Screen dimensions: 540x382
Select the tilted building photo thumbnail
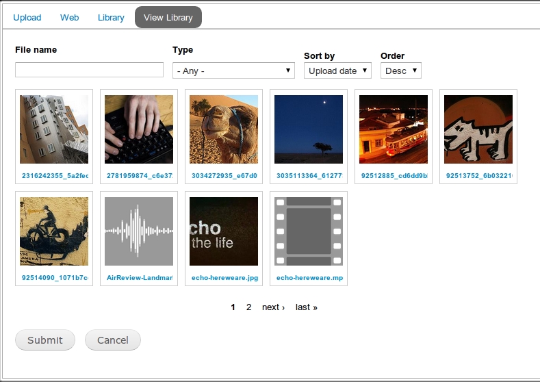pos(54,129)
